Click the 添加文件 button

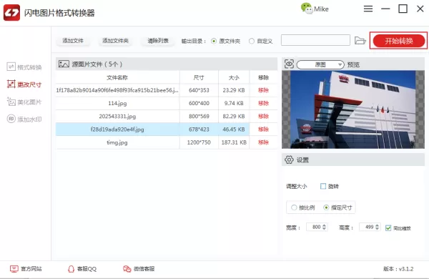click(73, 41)
